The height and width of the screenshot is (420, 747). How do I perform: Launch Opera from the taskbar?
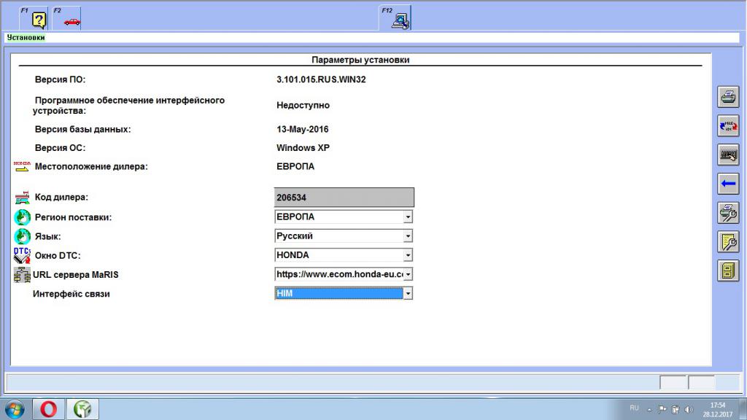49,409
